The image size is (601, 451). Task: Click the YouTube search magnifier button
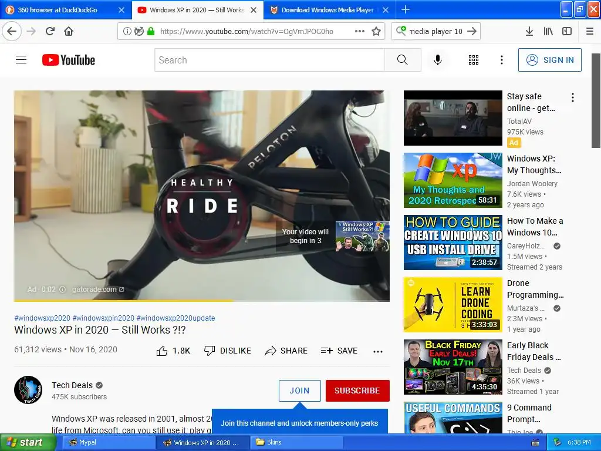pos(403,60)
